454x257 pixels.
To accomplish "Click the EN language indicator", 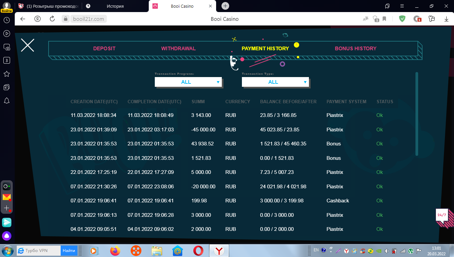I will pyautogui.click(x=316, y=250).
